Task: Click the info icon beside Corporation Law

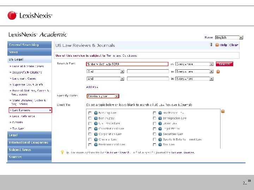Action: click(x=96, y=134)
